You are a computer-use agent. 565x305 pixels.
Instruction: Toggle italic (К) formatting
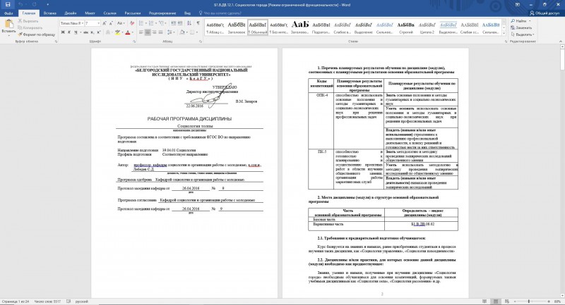(69, 32)
